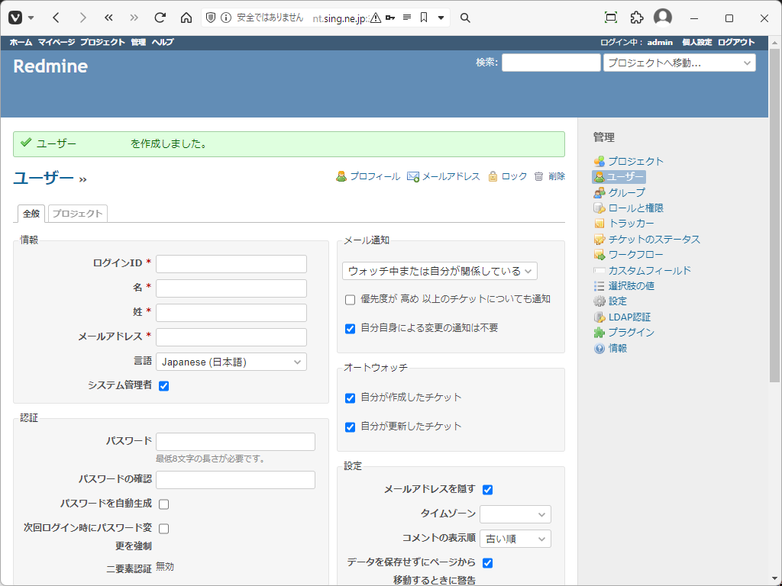The width and height of the screenshot is (782, 586).
Task: Click the page vertical scrollbar
Action: (x=774, y=214)
